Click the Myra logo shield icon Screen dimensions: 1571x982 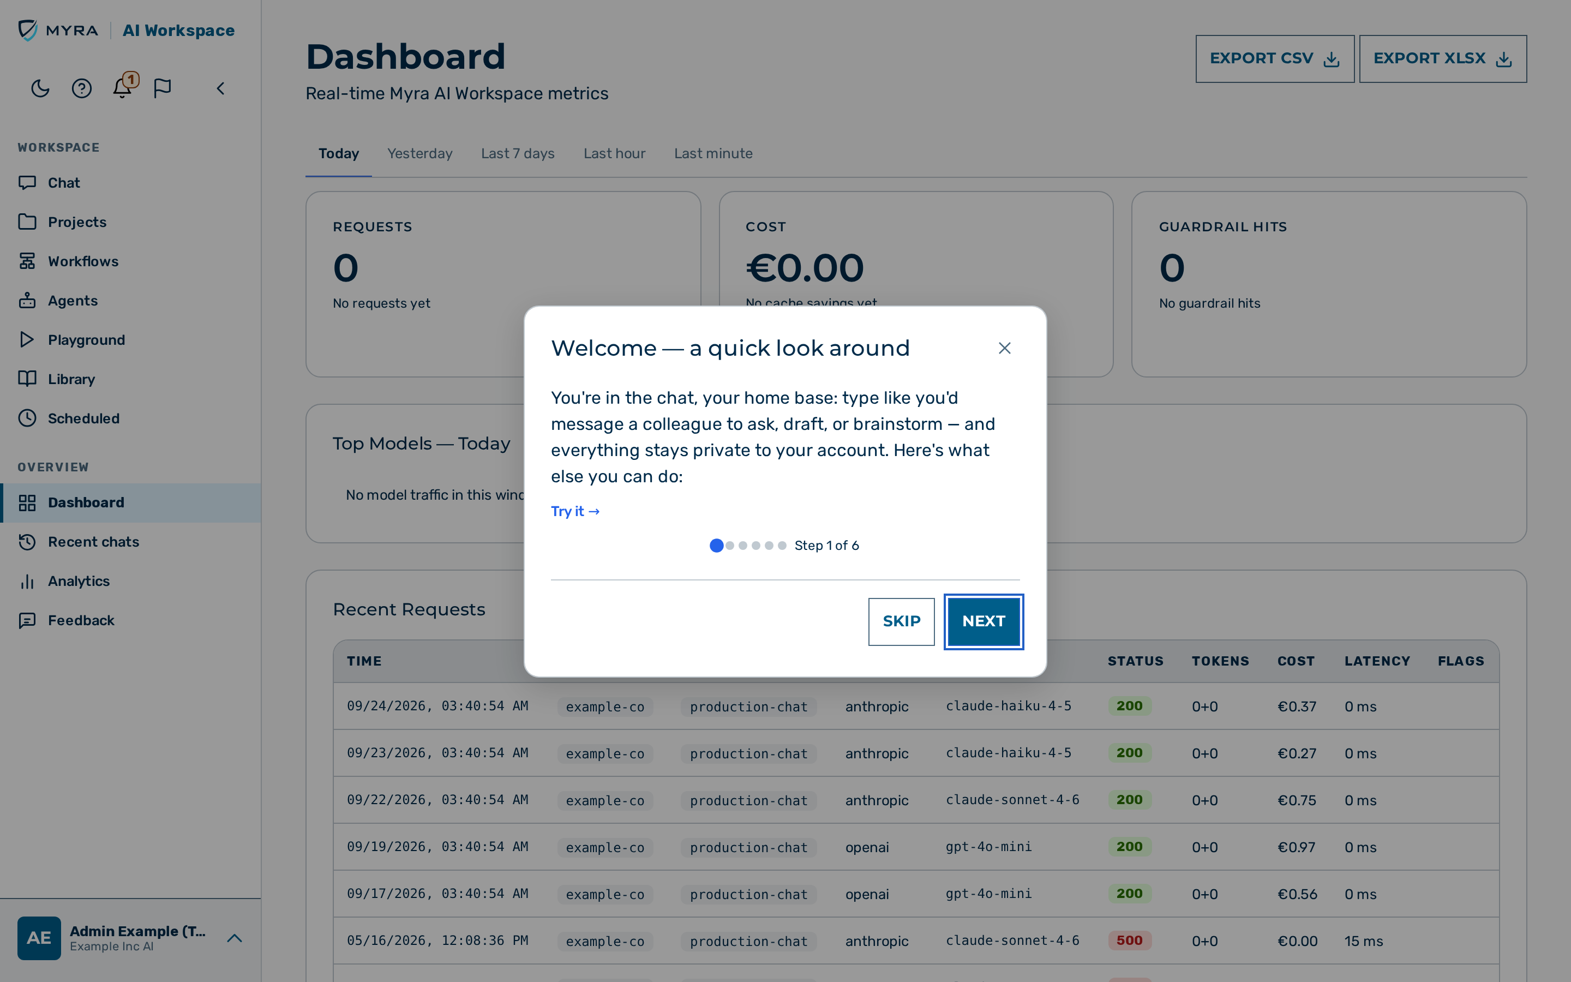click(28, 30)
